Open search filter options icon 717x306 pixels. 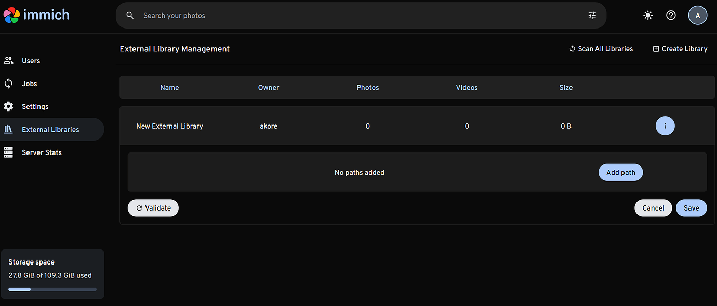(592, 16)
